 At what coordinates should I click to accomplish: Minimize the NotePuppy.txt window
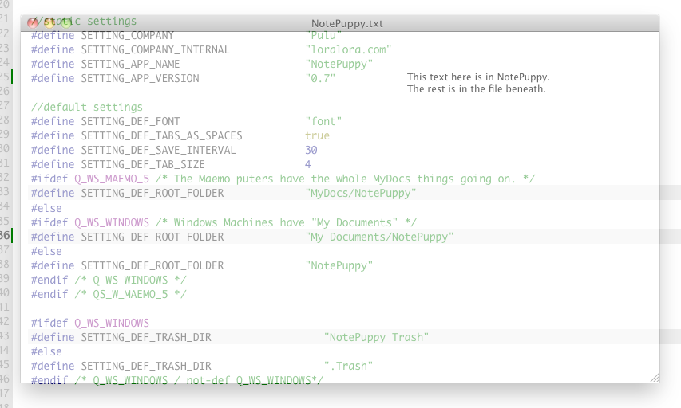[49, 23]
